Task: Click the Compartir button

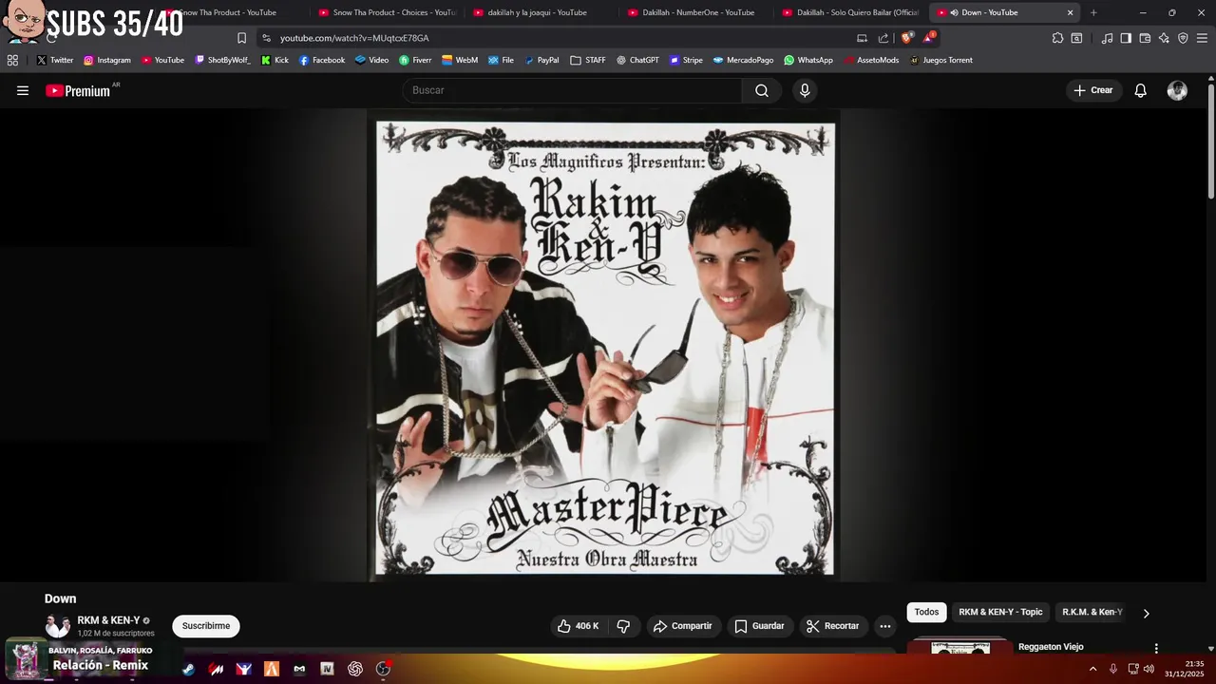Action: coord(684,626)
